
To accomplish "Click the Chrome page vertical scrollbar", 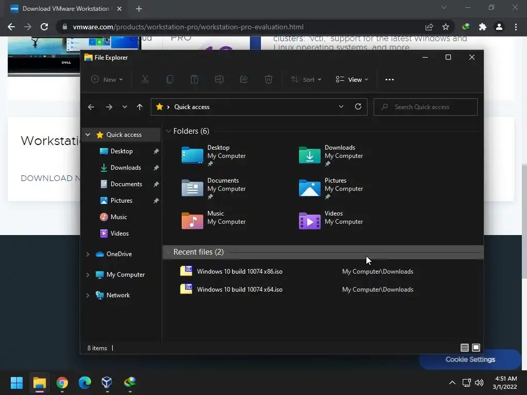I will tap(524, 221).
